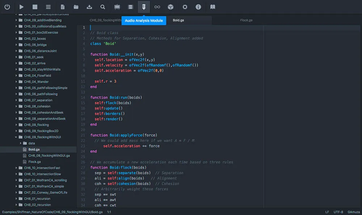The height and width of the screenshot is (215, 362).
Task: Click the infinity loop icon
Action: point(157,7)
